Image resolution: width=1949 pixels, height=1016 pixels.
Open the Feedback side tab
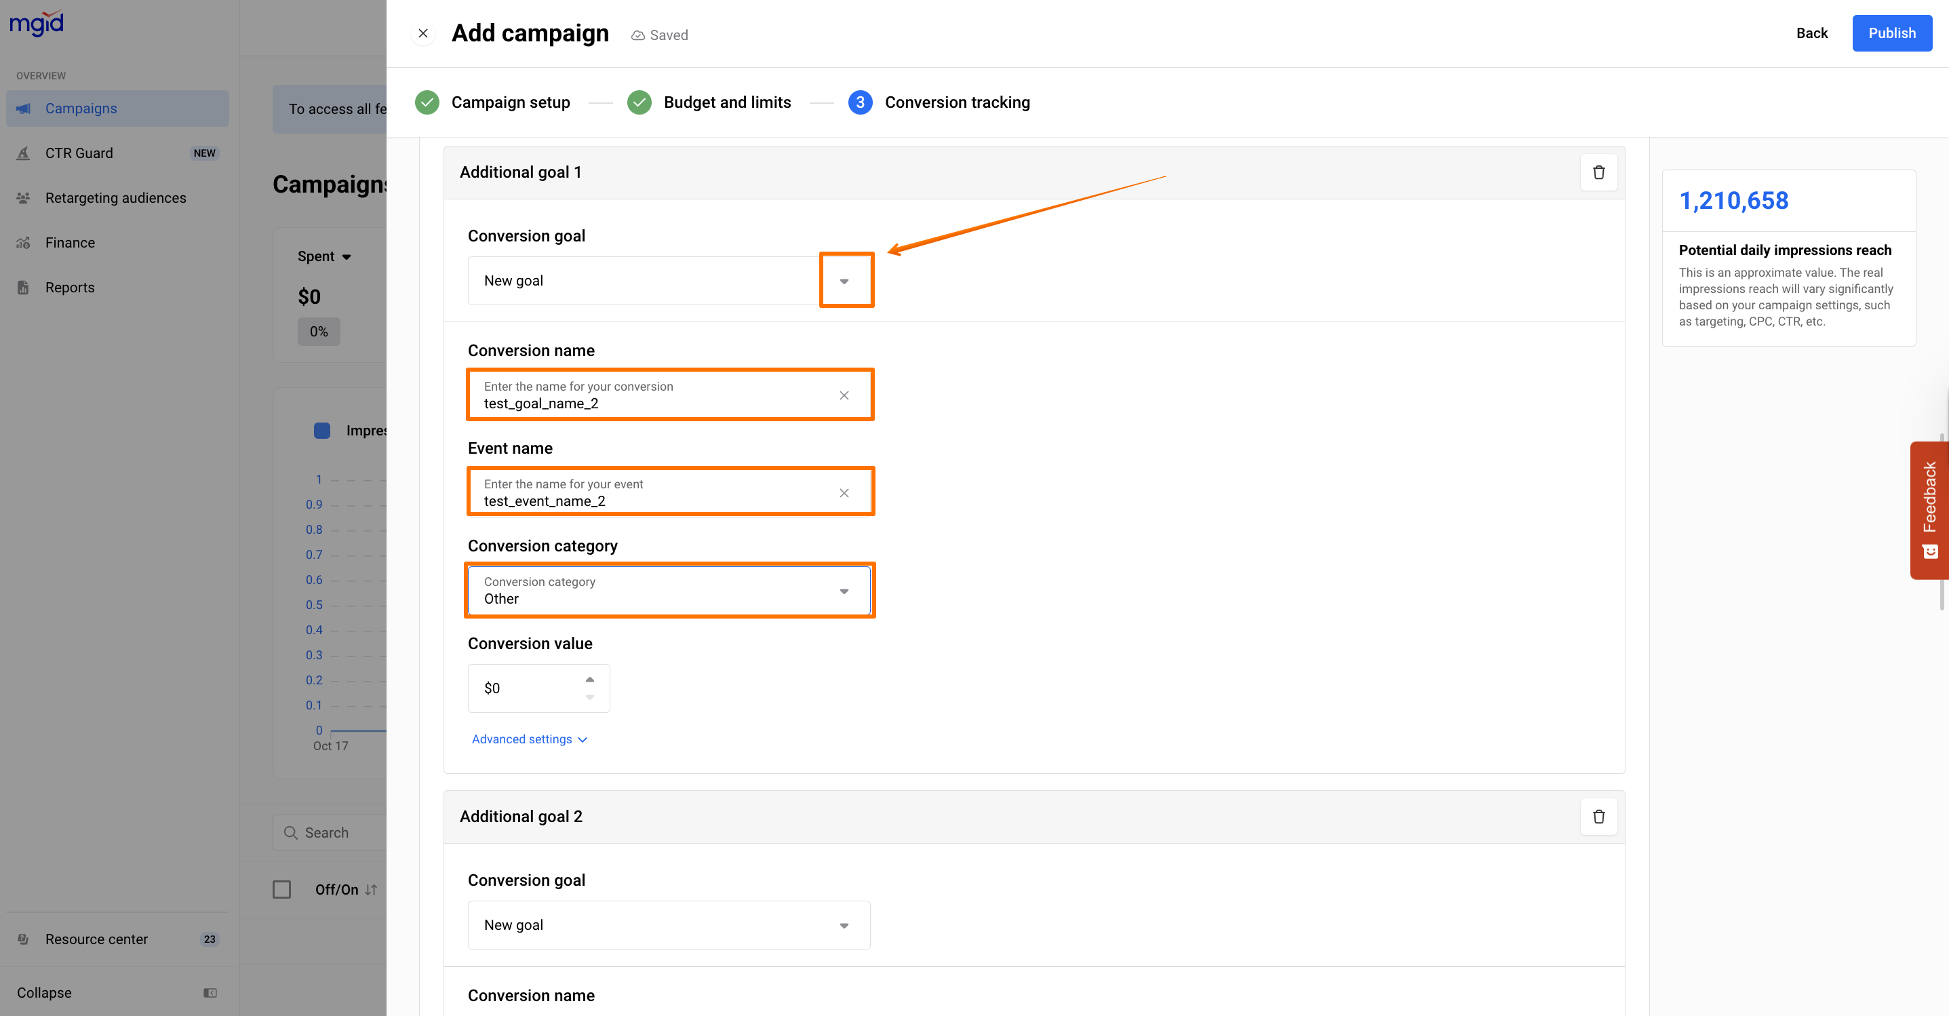[1929, 509]
